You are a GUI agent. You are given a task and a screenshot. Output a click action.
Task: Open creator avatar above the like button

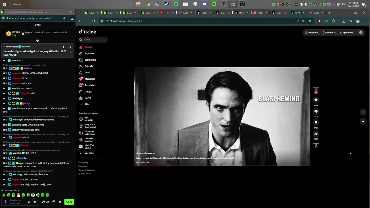316,90
